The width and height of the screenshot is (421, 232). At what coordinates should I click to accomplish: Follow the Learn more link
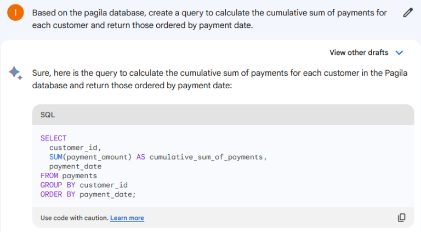click(127, 218)
